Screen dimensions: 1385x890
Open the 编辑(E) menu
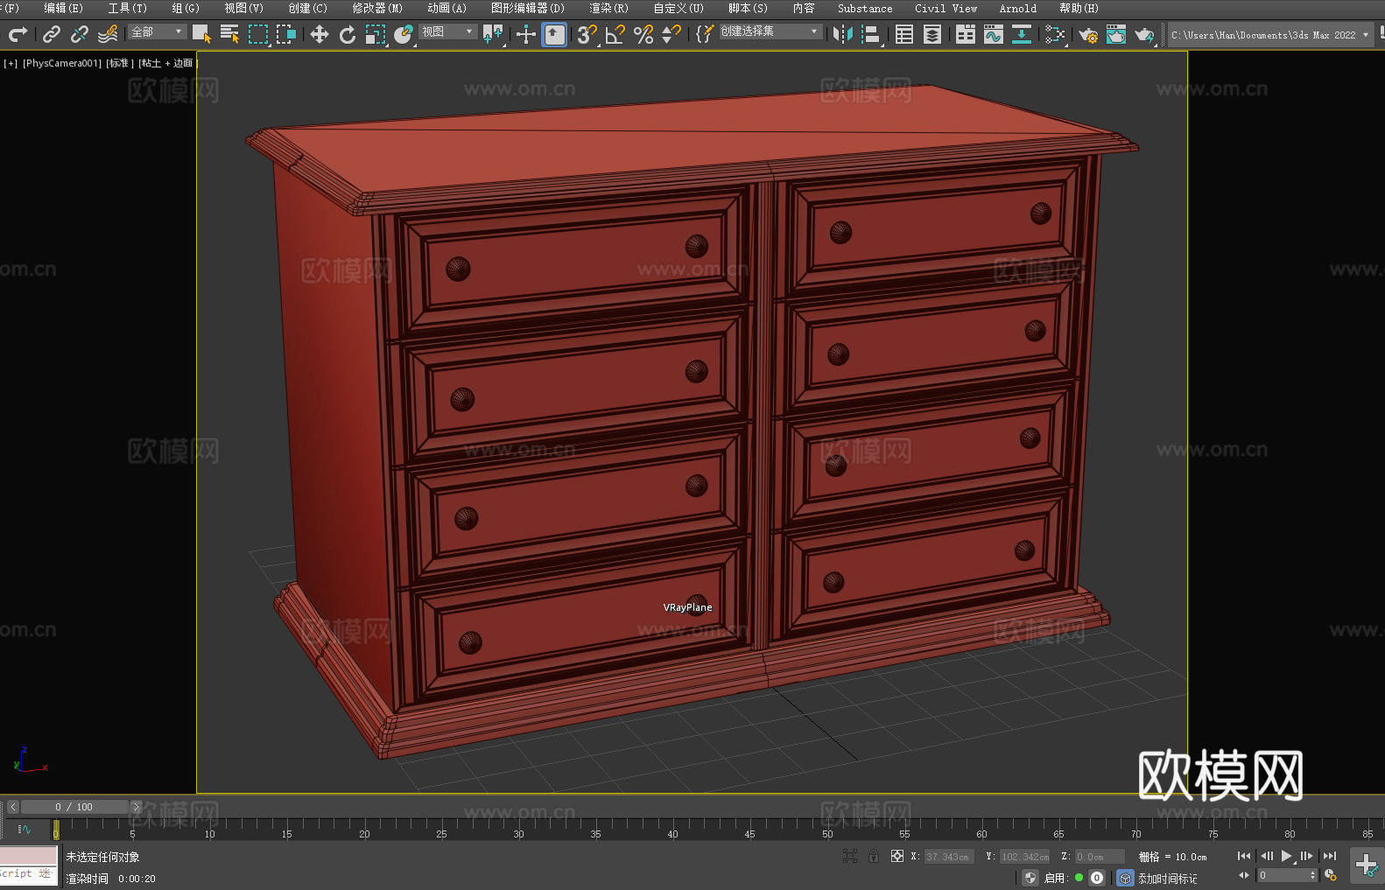[64, 8]
